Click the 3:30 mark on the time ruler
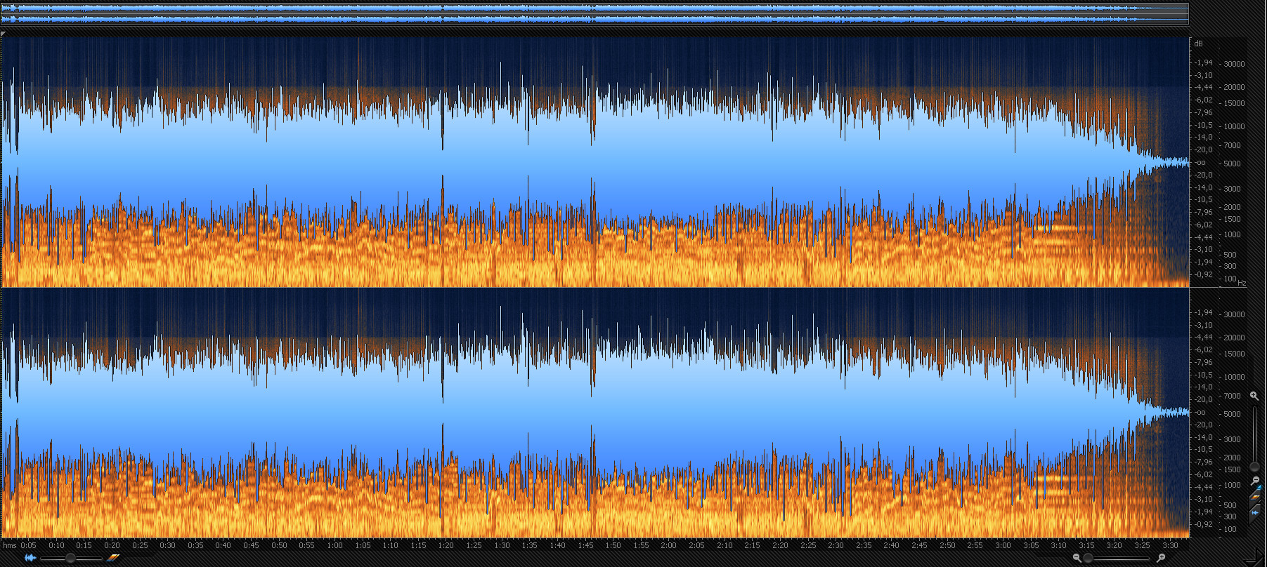1267x567 pixels. (x=1170, y=545)
